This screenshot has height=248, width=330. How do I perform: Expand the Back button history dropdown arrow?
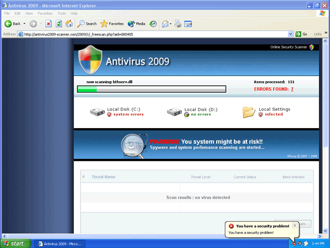[x=24, y=23]
